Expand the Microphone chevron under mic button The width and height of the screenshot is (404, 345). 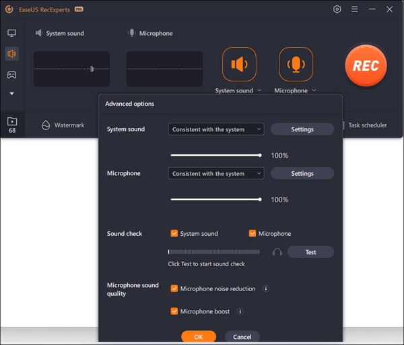pos(314,90)
